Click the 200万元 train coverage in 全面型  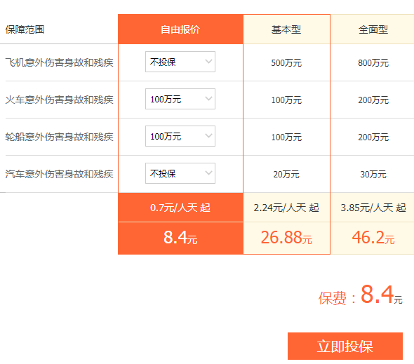(x=373, y=100)
